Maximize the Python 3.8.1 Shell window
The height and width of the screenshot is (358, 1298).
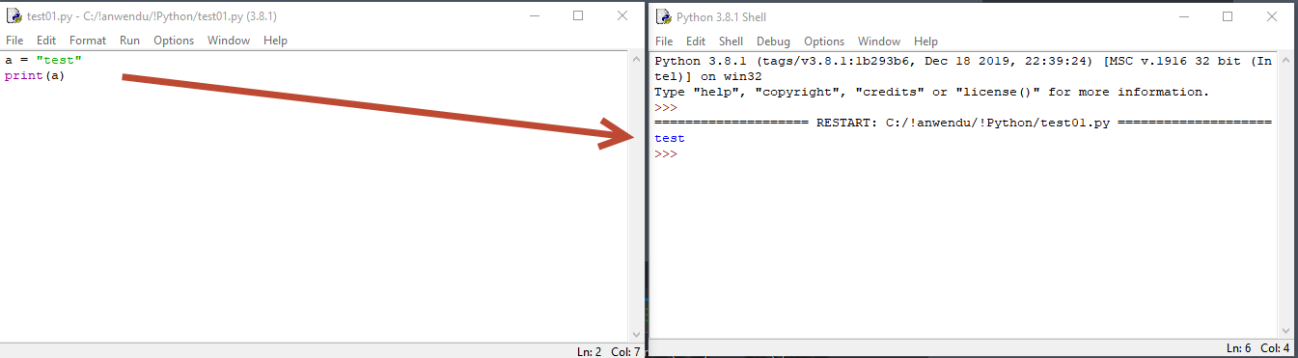[x=1228, y=16]
